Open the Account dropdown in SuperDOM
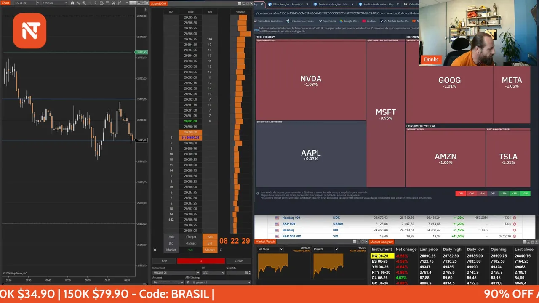The height and width of the screenshot is (303, 539). (168, 282)
